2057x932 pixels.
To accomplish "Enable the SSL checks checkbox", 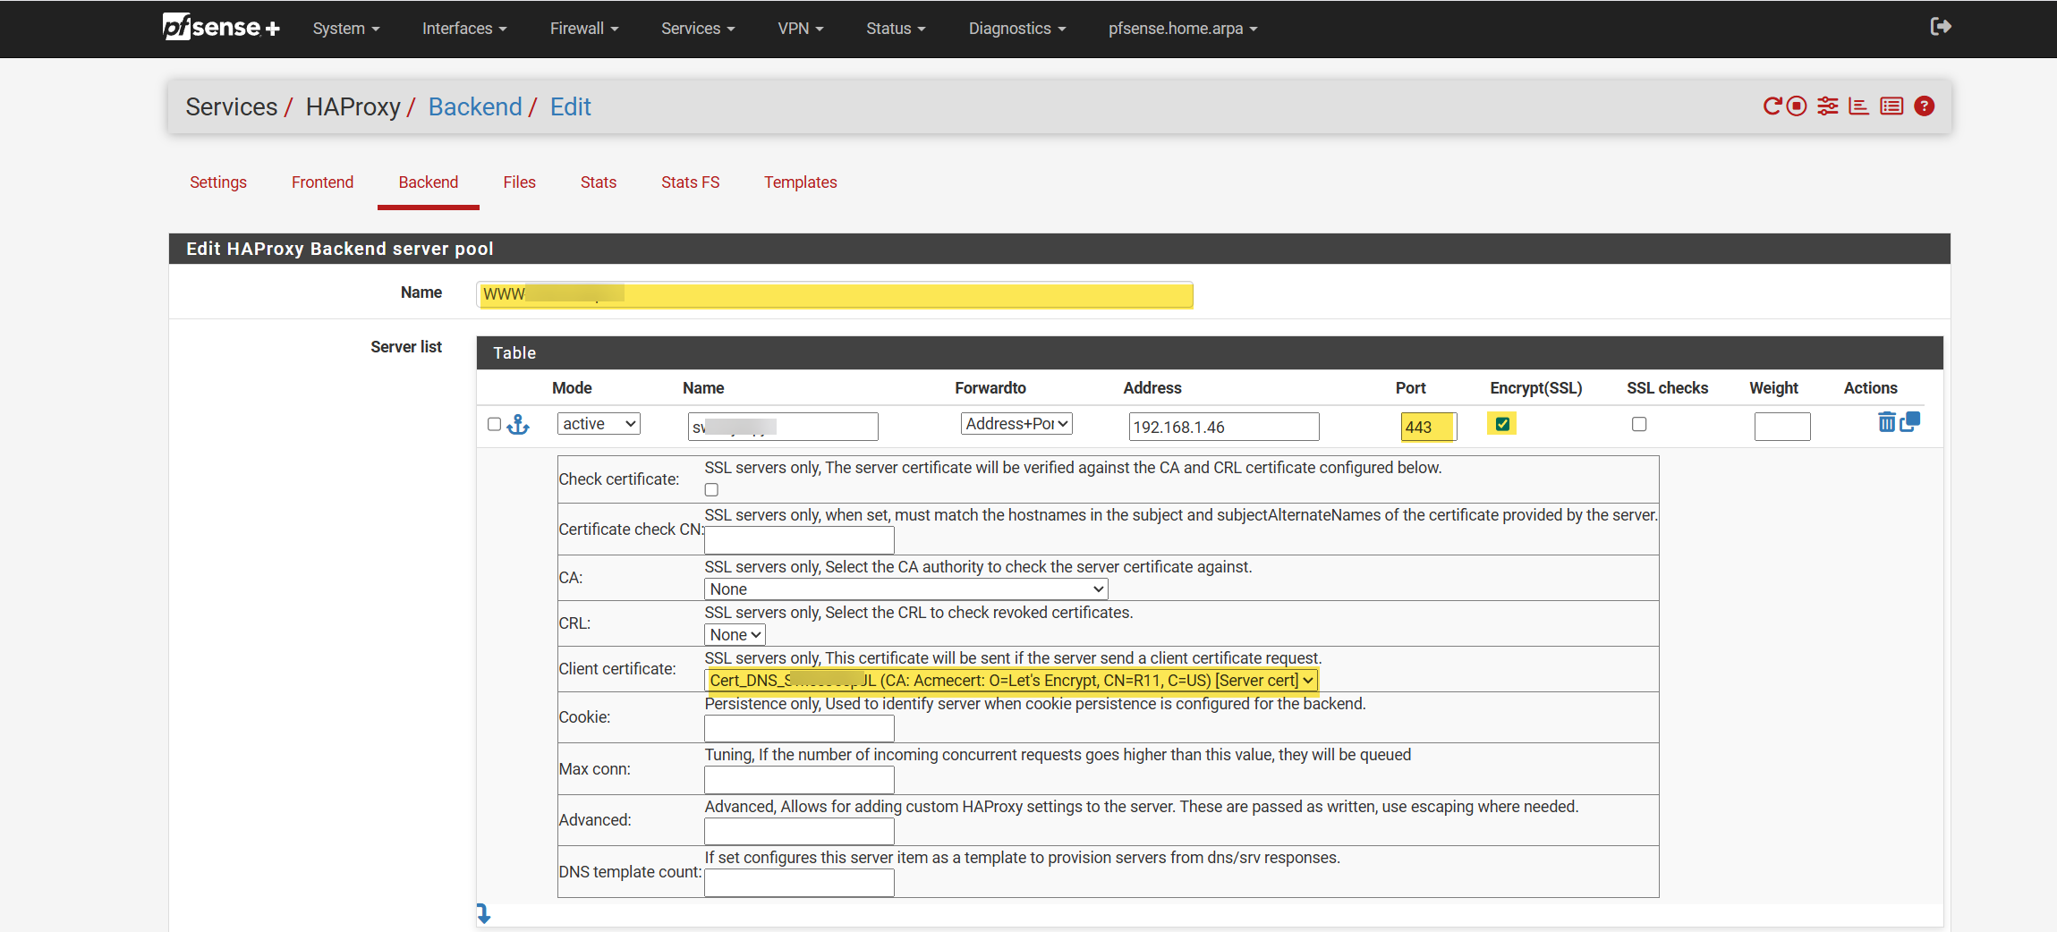I will pyautogui.click(x=1639, y=424).
